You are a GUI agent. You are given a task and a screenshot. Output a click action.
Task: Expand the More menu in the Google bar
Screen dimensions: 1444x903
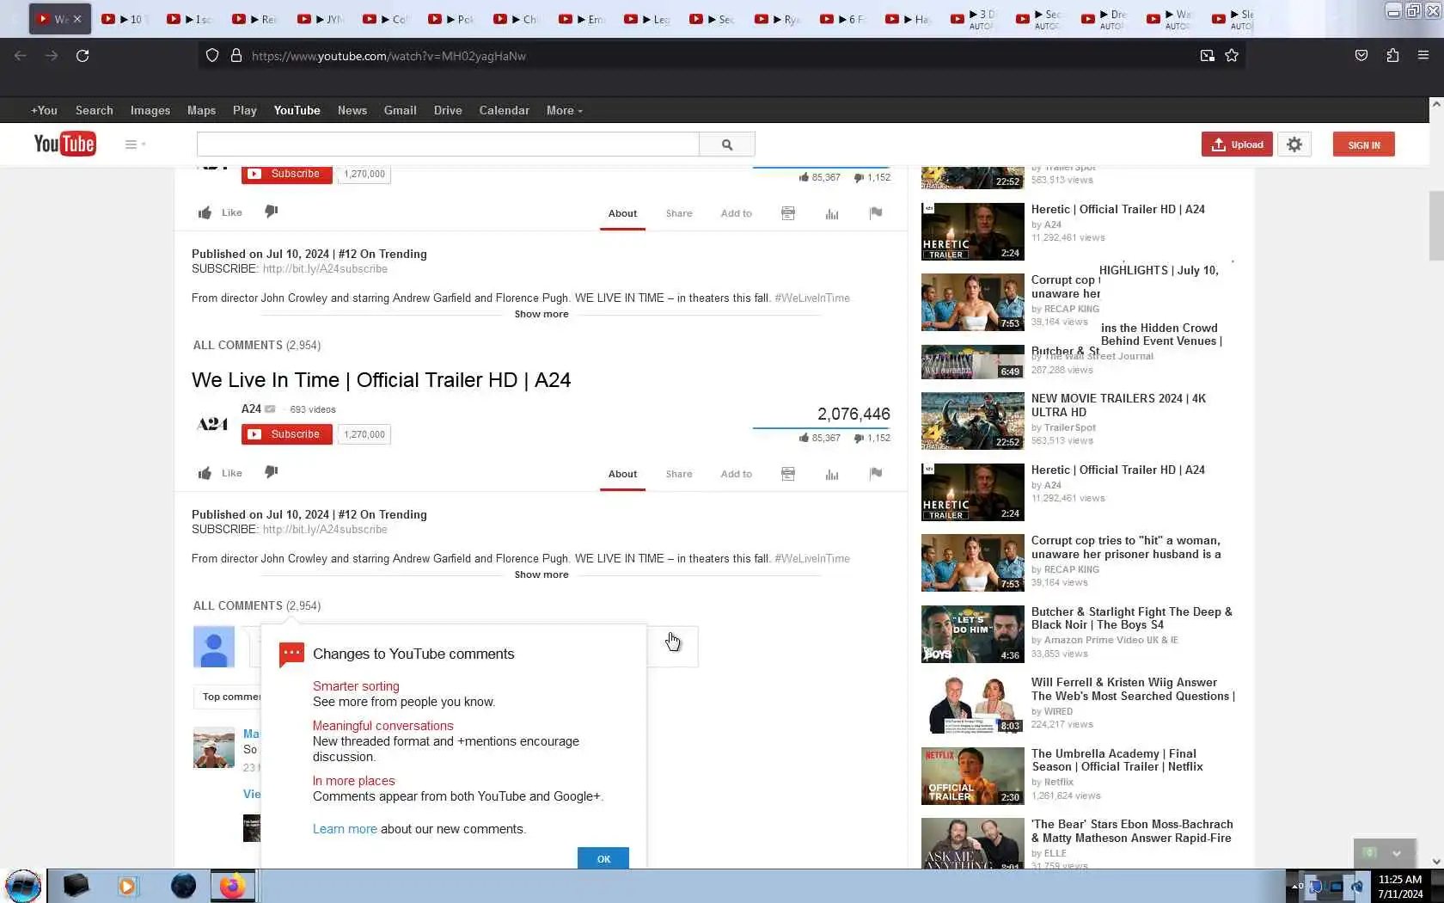point(565,110)
